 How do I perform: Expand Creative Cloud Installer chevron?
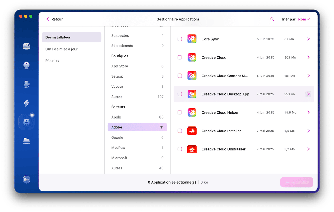click(x=308, y=131)
